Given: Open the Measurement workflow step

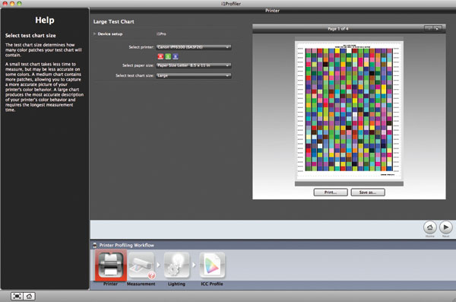Looking at the screenshot, I should point(141,265).
